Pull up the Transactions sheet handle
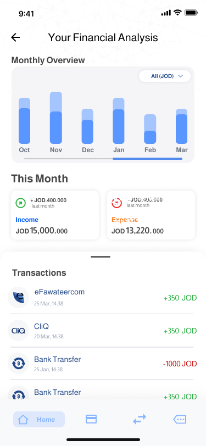The height and width of the screenshot is (446, 206). tap(101, 257)
